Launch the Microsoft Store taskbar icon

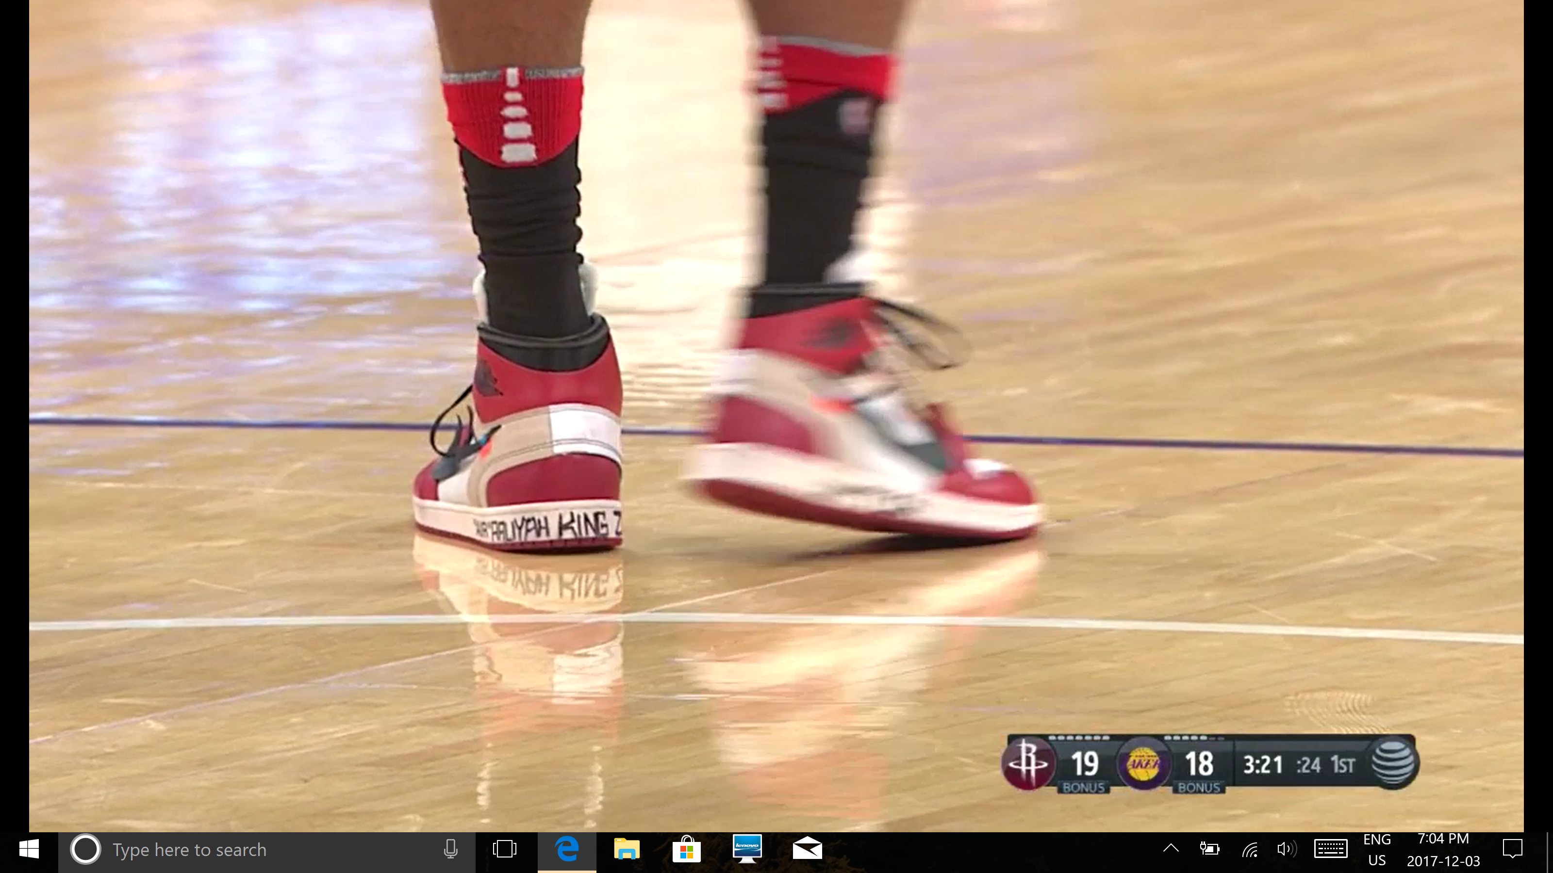[687, 850]
